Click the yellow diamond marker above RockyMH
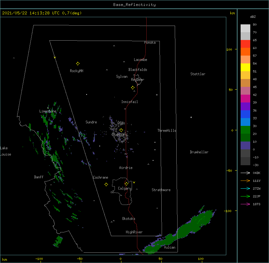This screenshot has width=269, height=263. coord(78,64)
